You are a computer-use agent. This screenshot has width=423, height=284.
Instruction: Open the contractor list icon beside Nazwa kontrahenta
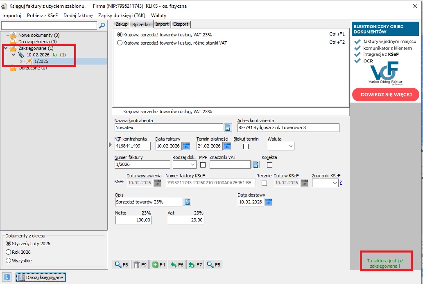[228, 127]
